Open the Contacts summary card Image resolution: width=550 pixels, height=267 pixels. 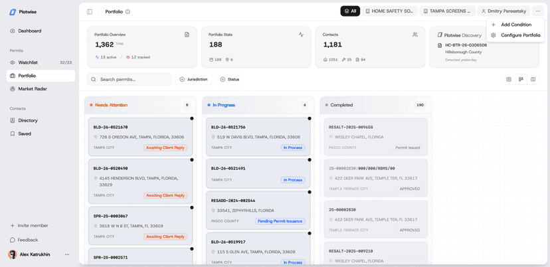[370, 47]
